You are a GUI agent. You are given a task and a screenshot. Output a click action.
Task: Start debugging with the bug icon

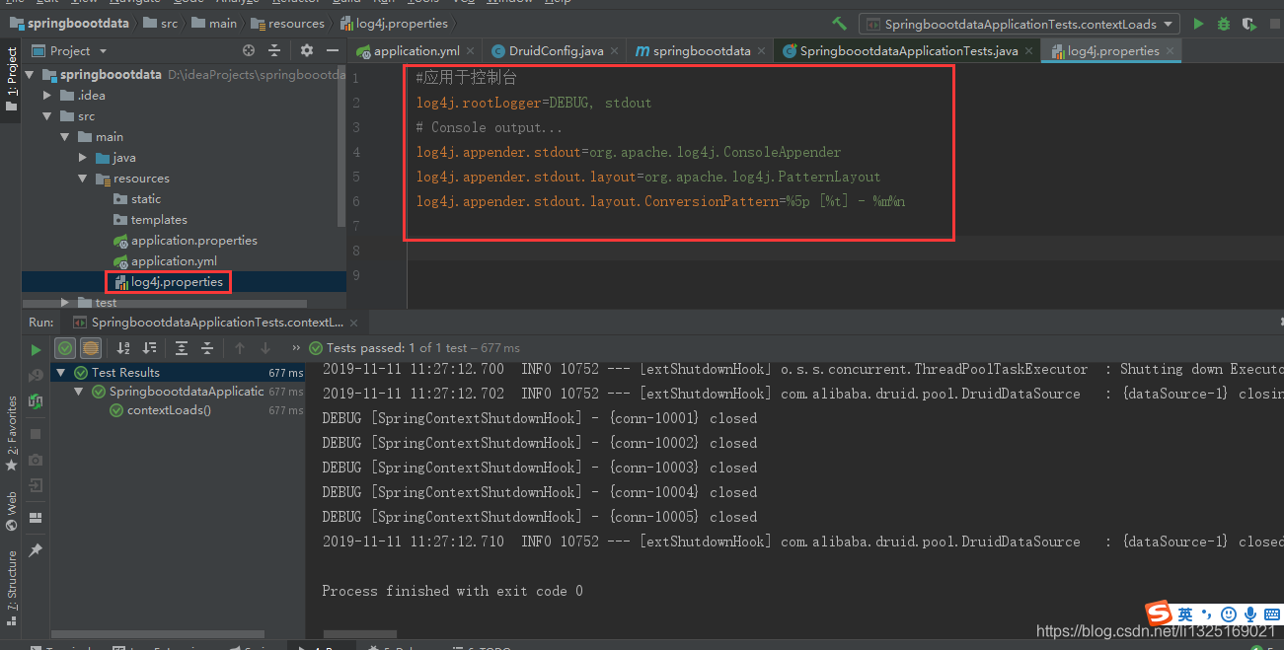[1221, 24]
